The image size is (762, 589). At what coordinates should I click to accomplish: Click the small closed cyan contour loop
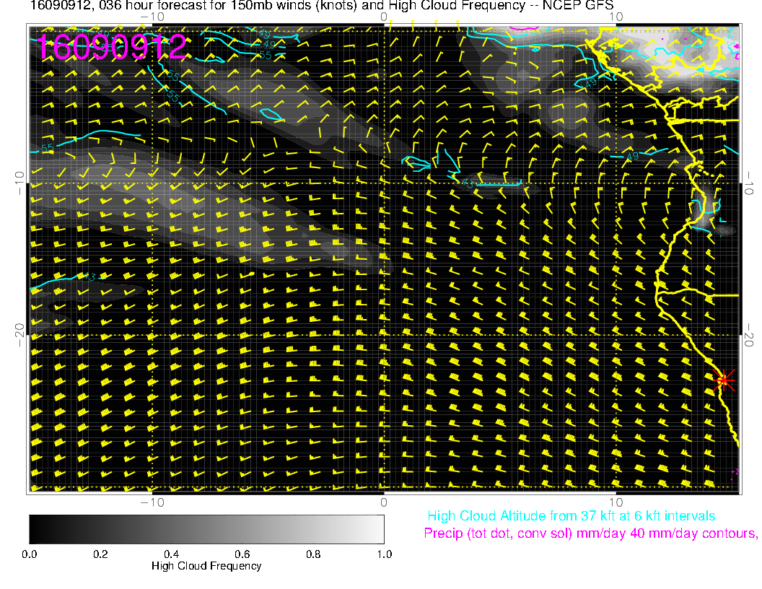(x=271, y=114)
